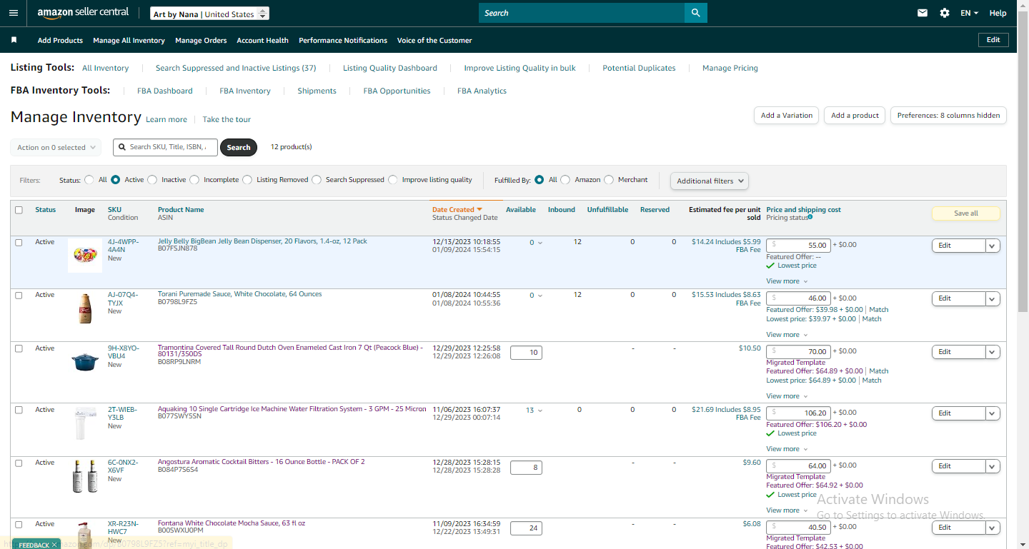
Task: Open Voice of the Customer
Action: (x=434, y=41)
